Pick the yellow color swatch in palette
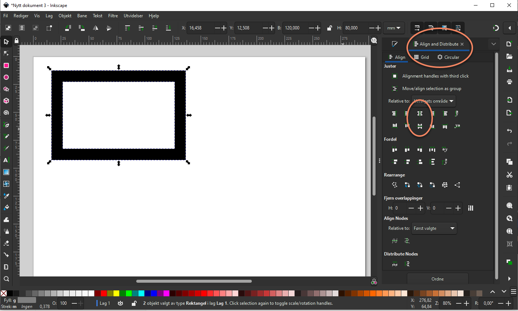 click(116, 293)
